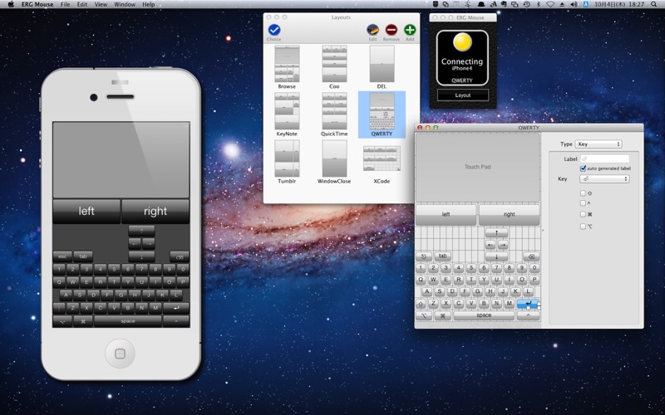This screenshot has width=665, height=415.
Task: Toggle the auto generated label checkbox
Action: point(583,168)
